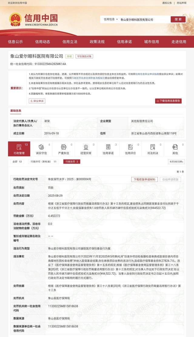Open the 信用承诺 document icon tab
The width and height of the screenshot is (194, 337).
[108, 149]
